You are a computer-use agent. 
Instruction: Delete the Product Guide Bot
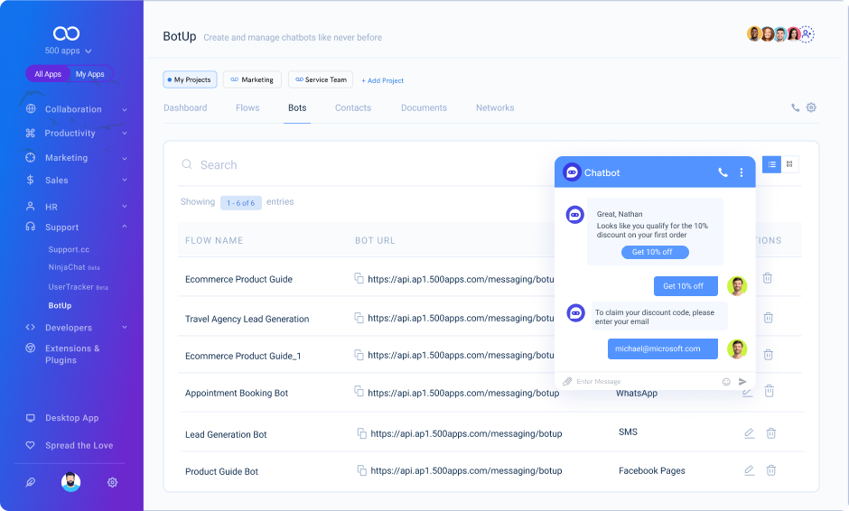click(x=771, y=470)
